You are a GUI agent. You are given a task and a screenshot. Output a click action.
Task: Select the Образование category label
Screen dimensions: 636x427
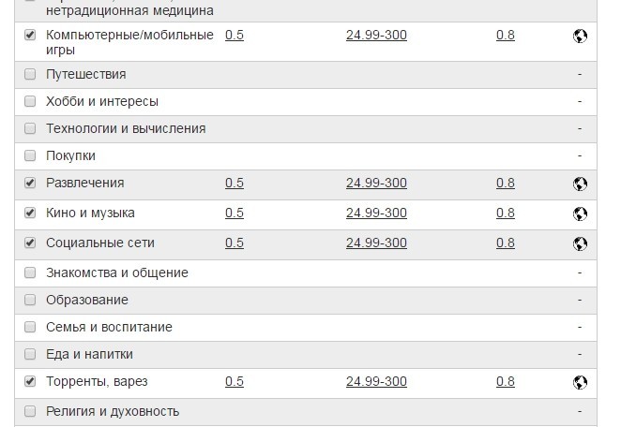(x=87, y=300)
